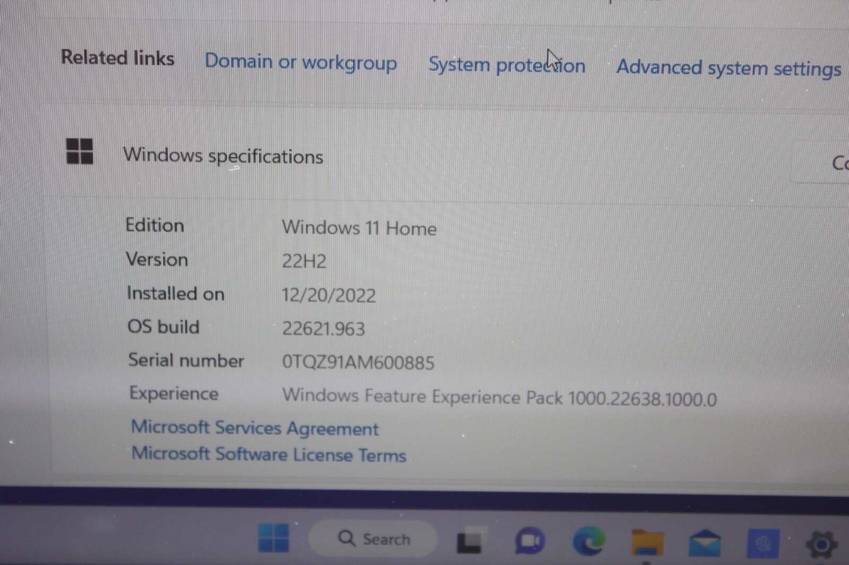Screen dimensions: 849x565
Task: Open File Explorer from the taskbar
Action: (647, 542)
